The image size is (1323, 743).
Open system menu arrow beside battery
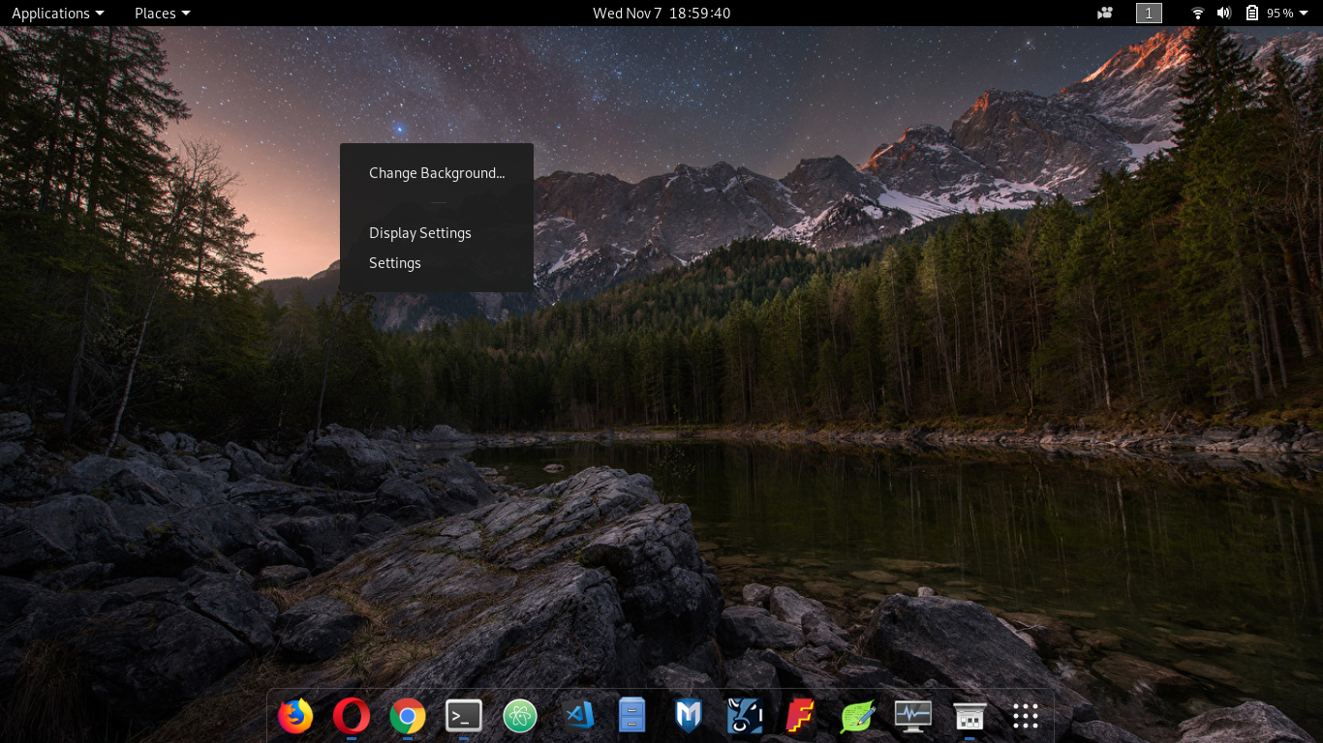pyautogui.click(x=1304, y=13)
